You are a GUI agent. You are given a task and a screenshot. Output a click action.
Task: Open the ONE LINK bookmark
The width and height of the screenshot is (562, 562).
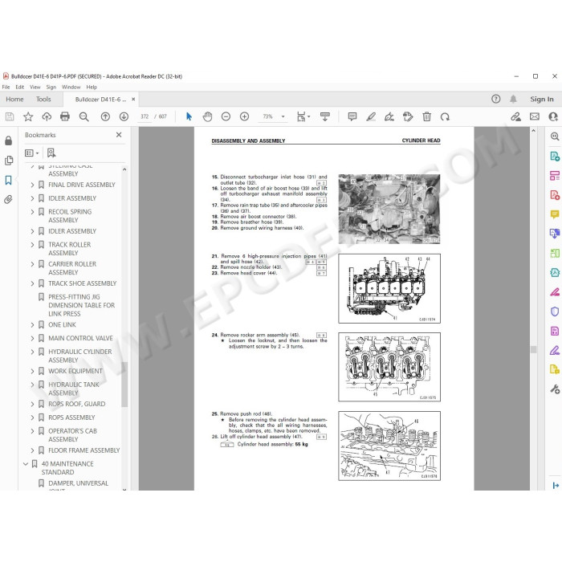point(63,324)
